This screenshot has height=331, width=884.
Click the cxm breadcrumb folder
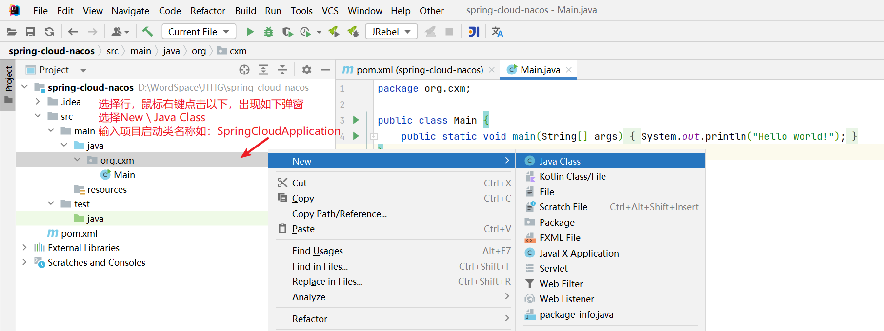(232, 51)
